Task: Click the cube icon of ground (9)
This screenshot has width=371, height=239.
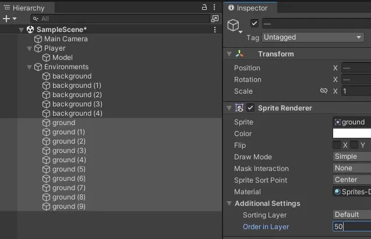Action: 46,206
